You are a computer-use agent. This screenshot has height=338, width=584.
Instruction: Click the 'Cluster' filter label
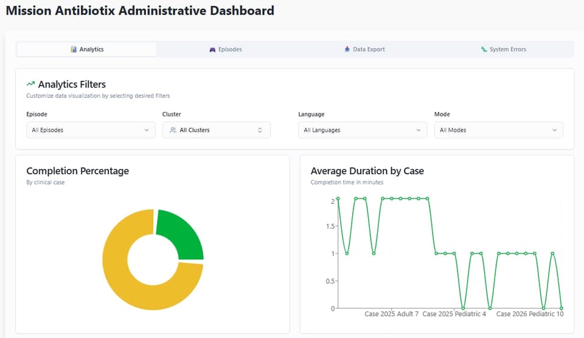pos(172,114)
